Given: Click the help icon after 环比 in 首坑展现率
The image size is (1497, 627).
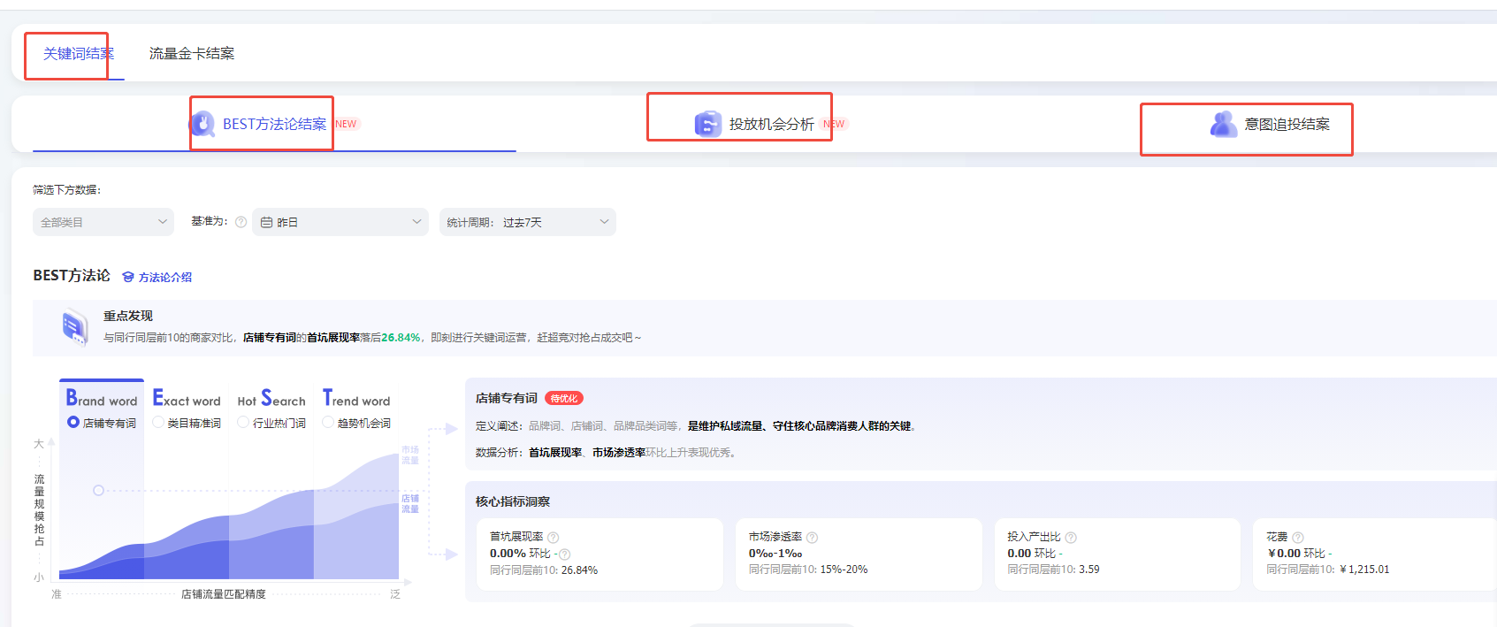Looking at the screenshot, I should 565,554.
